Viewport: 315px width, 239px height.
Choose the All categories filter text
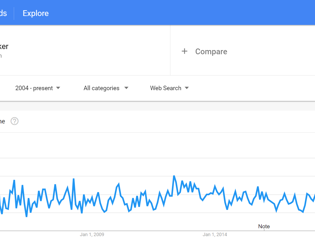(101, 88)
